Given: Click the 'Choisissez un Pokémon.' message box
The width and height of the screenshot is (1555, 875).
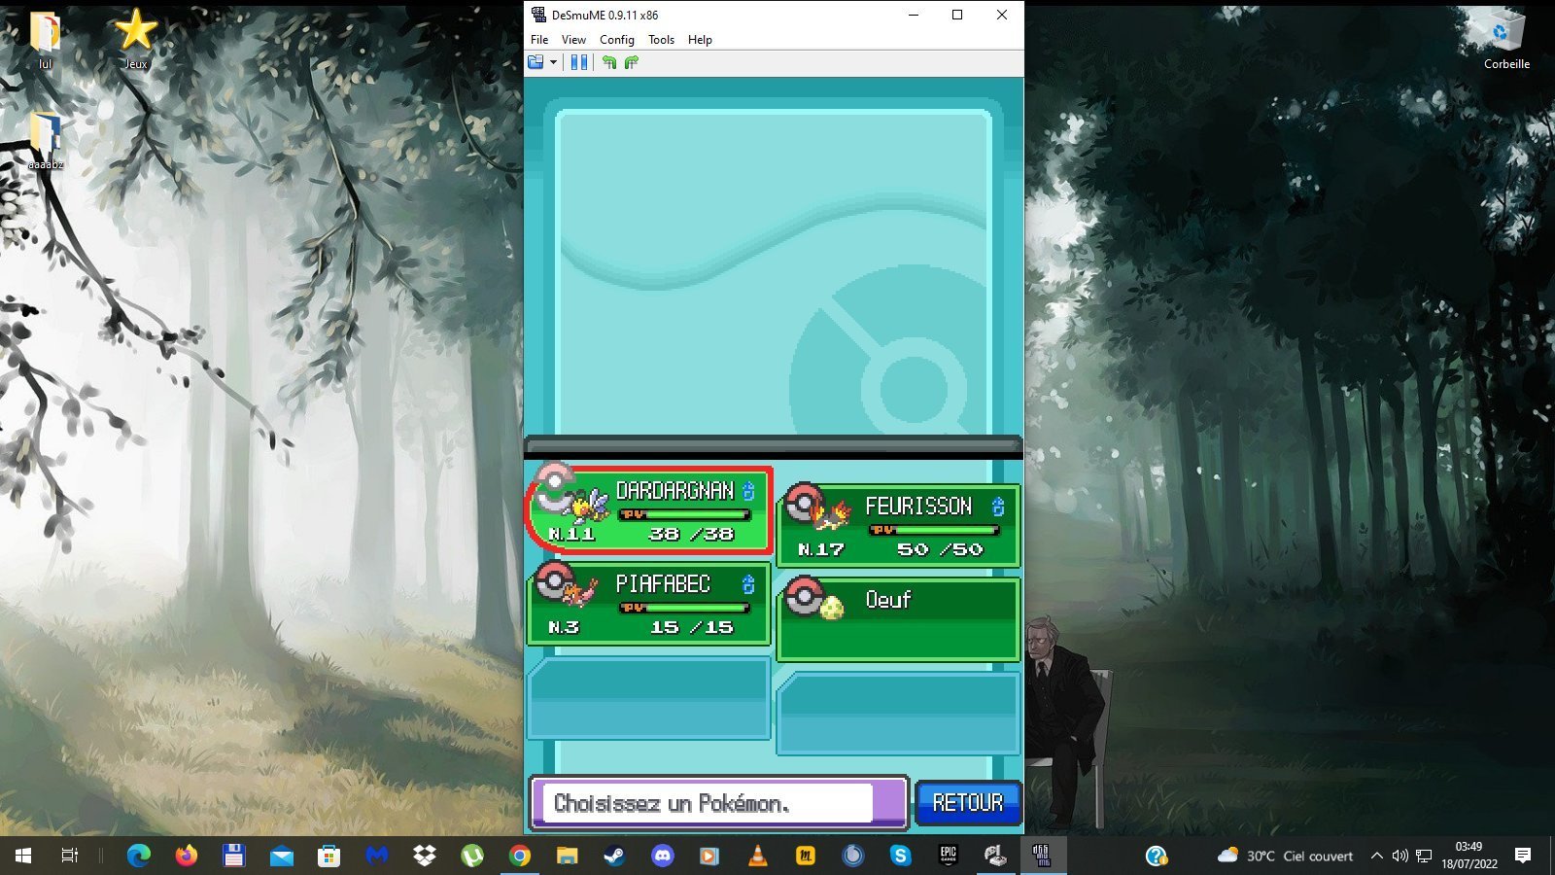Looking at the screenshot, I should point(718,803).
